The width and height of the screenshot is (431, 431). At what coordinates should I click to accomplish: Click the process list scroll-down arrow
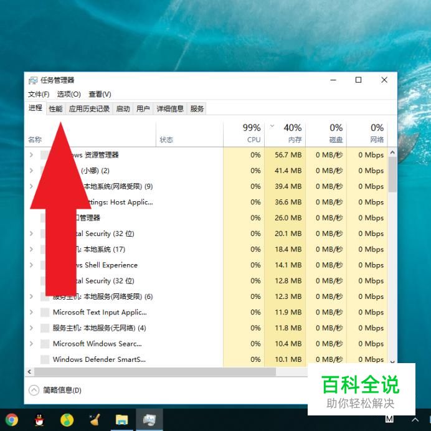pos(392,362)
